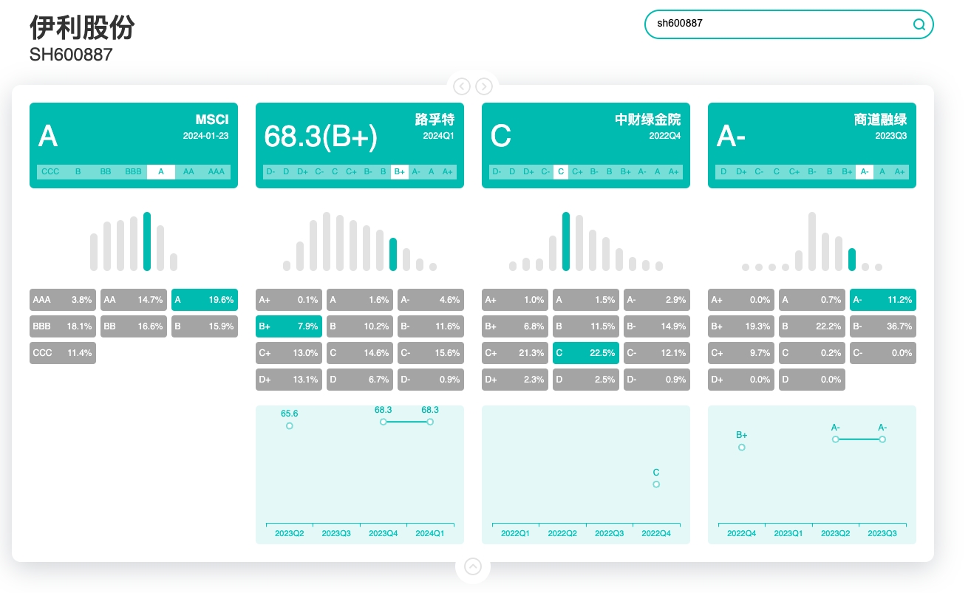Select the A+ 1.0% tile under 中财绿金院
Viewport: 971px width, 593px height.
[515, 300]
